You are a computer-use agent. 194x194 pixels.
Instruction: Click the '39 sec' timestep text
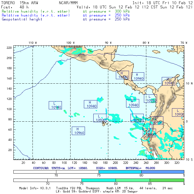(x=168, y=188)
